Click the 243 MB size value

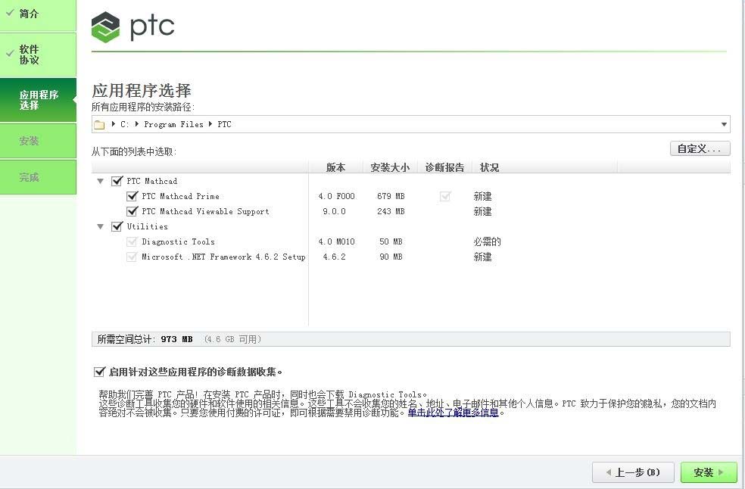point(391,211)
